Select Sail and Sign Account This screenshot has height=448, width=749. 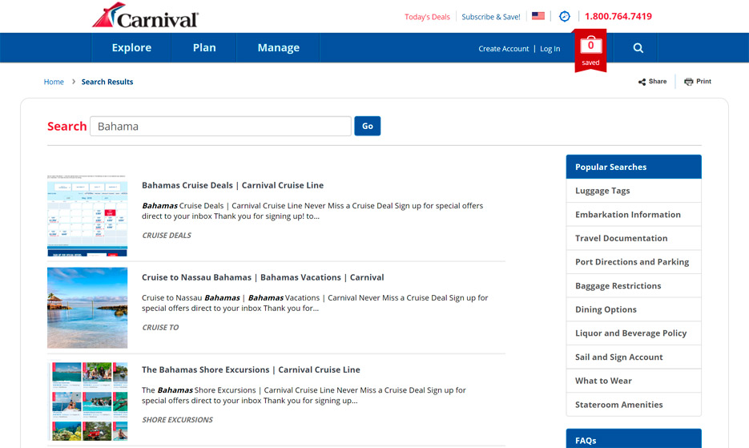(634, 357)
